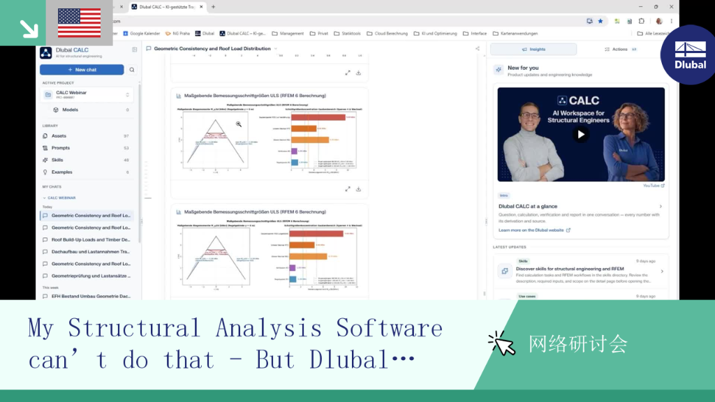Open Examples in the library
Viewport: 715px width, 402px height.
[x=86, y=172]
